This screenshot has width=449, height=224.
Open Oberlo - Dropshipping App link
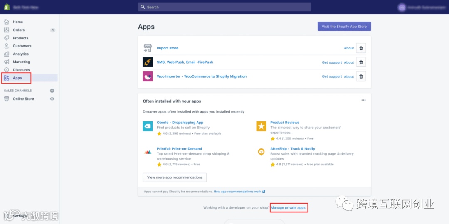coord(180,123)
